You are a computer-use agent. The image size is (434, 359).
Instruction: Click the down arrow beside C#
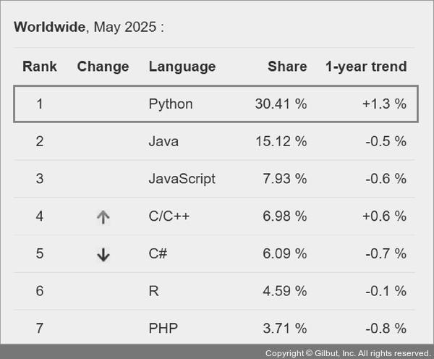[103, 254]
